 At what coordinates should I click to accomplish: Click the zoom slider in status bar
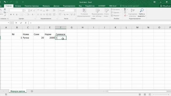[161, 94]
